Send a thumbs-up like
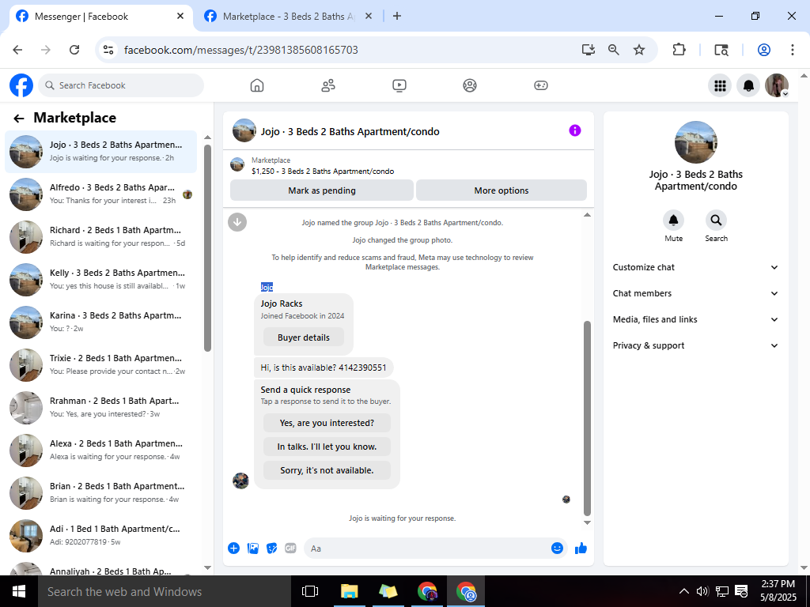Image resolution: width=810 pixels, height=607 pixels. [x=581, y=549]
